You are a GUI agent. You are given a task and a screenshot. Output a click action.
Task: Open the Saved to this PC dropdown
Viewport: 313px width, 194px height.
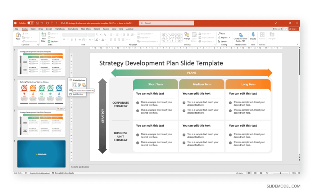coord(126,23)
